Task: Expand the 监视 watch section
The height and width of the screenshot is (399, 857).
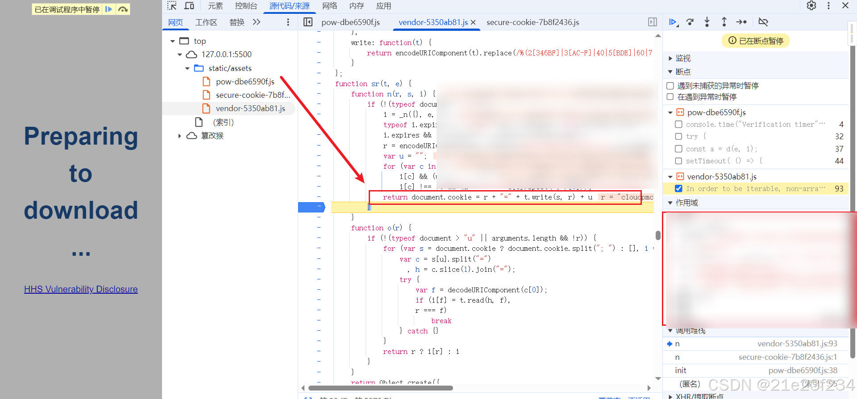Action: coord(670,58)
